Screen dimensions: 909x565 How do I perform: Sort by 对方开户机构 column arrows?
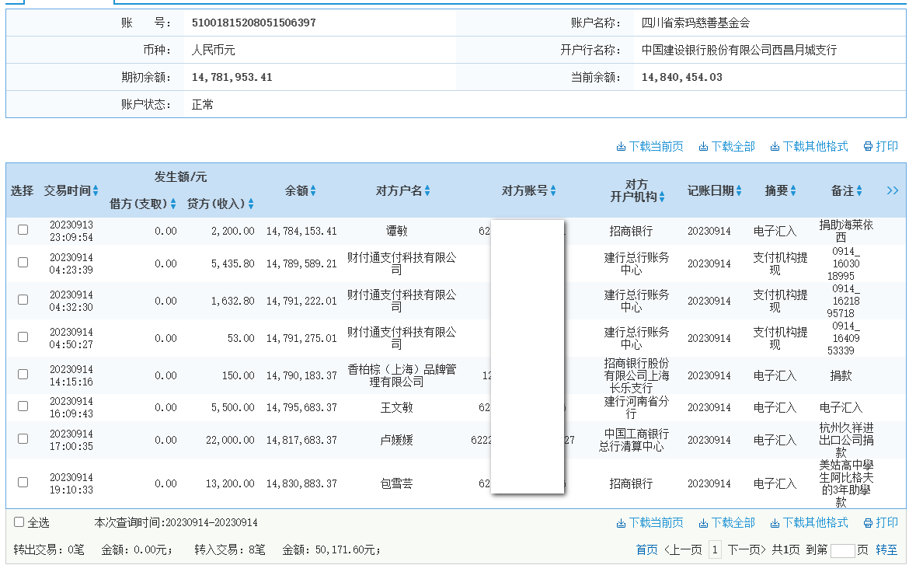point(661,197)
